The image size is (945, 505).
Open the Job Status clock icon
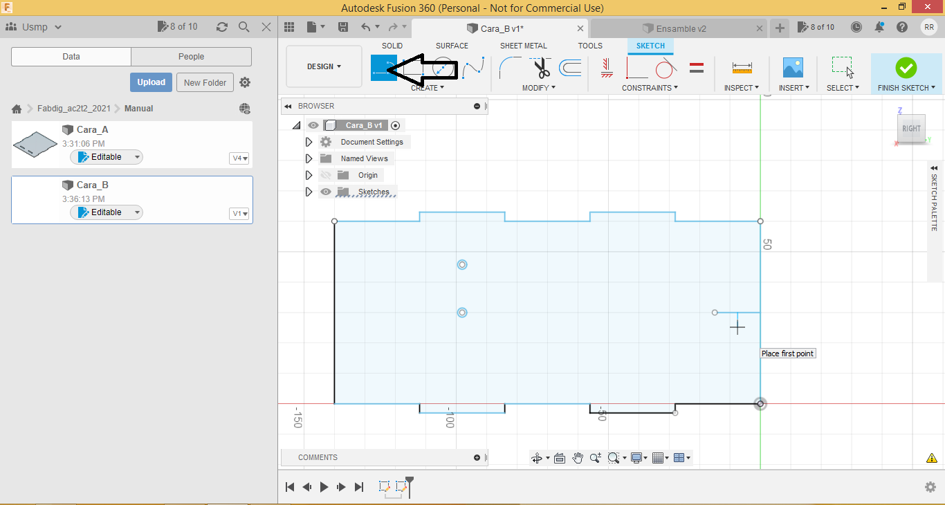coord(856,27)
